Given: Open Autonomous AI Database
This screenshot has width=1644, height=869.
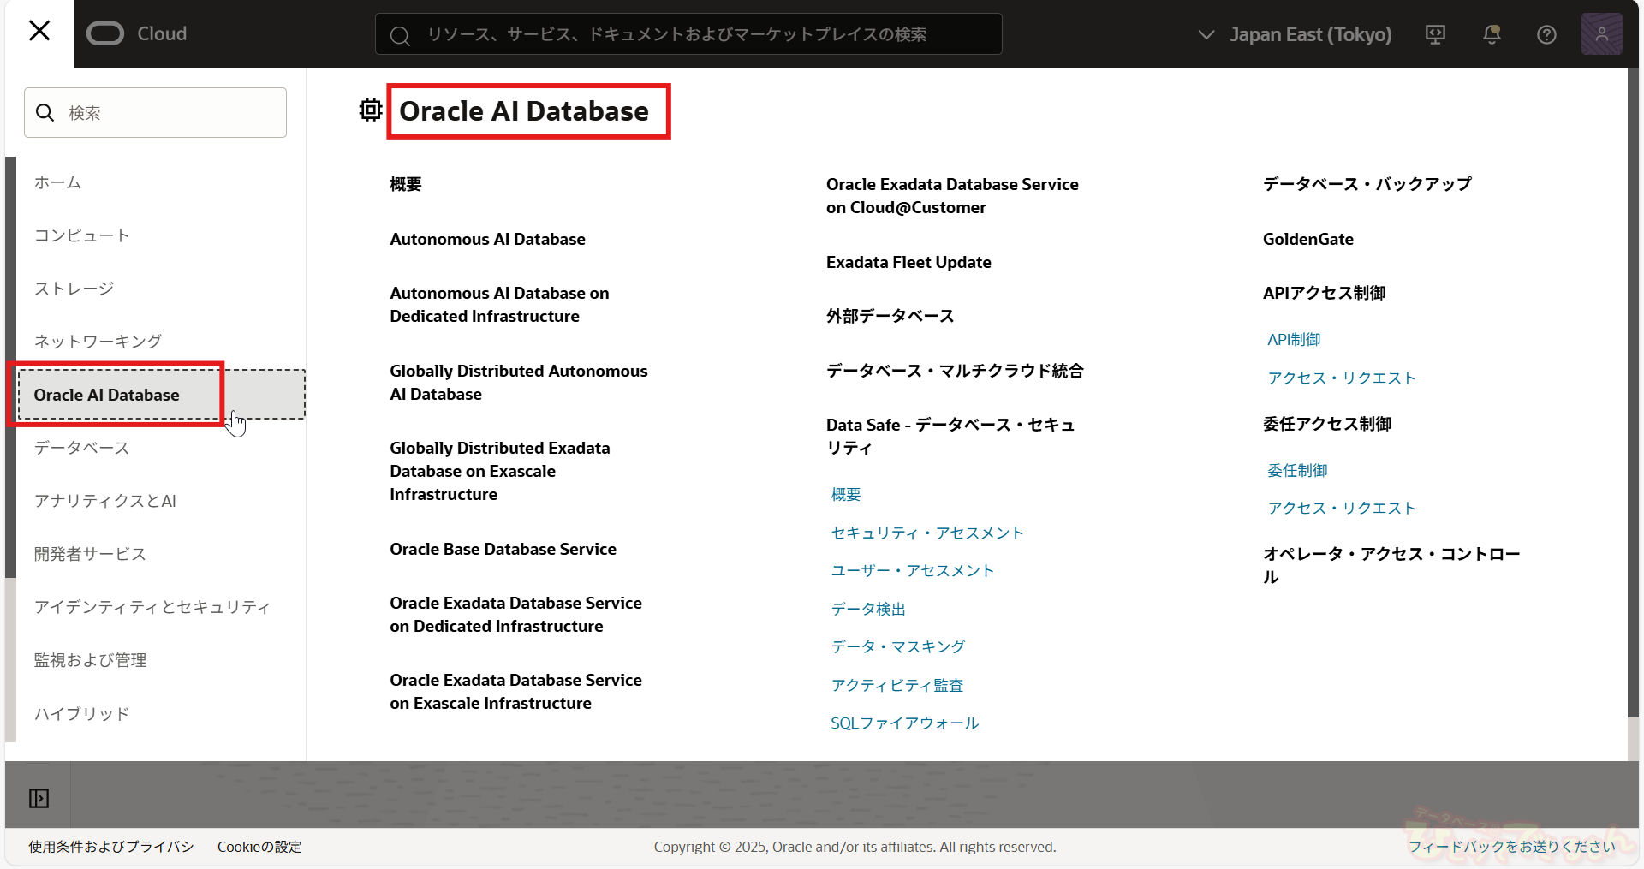Looking at the screenshot, I should 487,239.
